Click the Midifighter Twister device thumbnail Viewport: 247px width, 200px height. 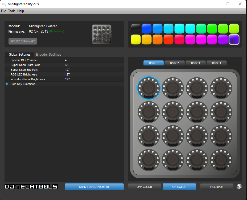pos(102,34)
